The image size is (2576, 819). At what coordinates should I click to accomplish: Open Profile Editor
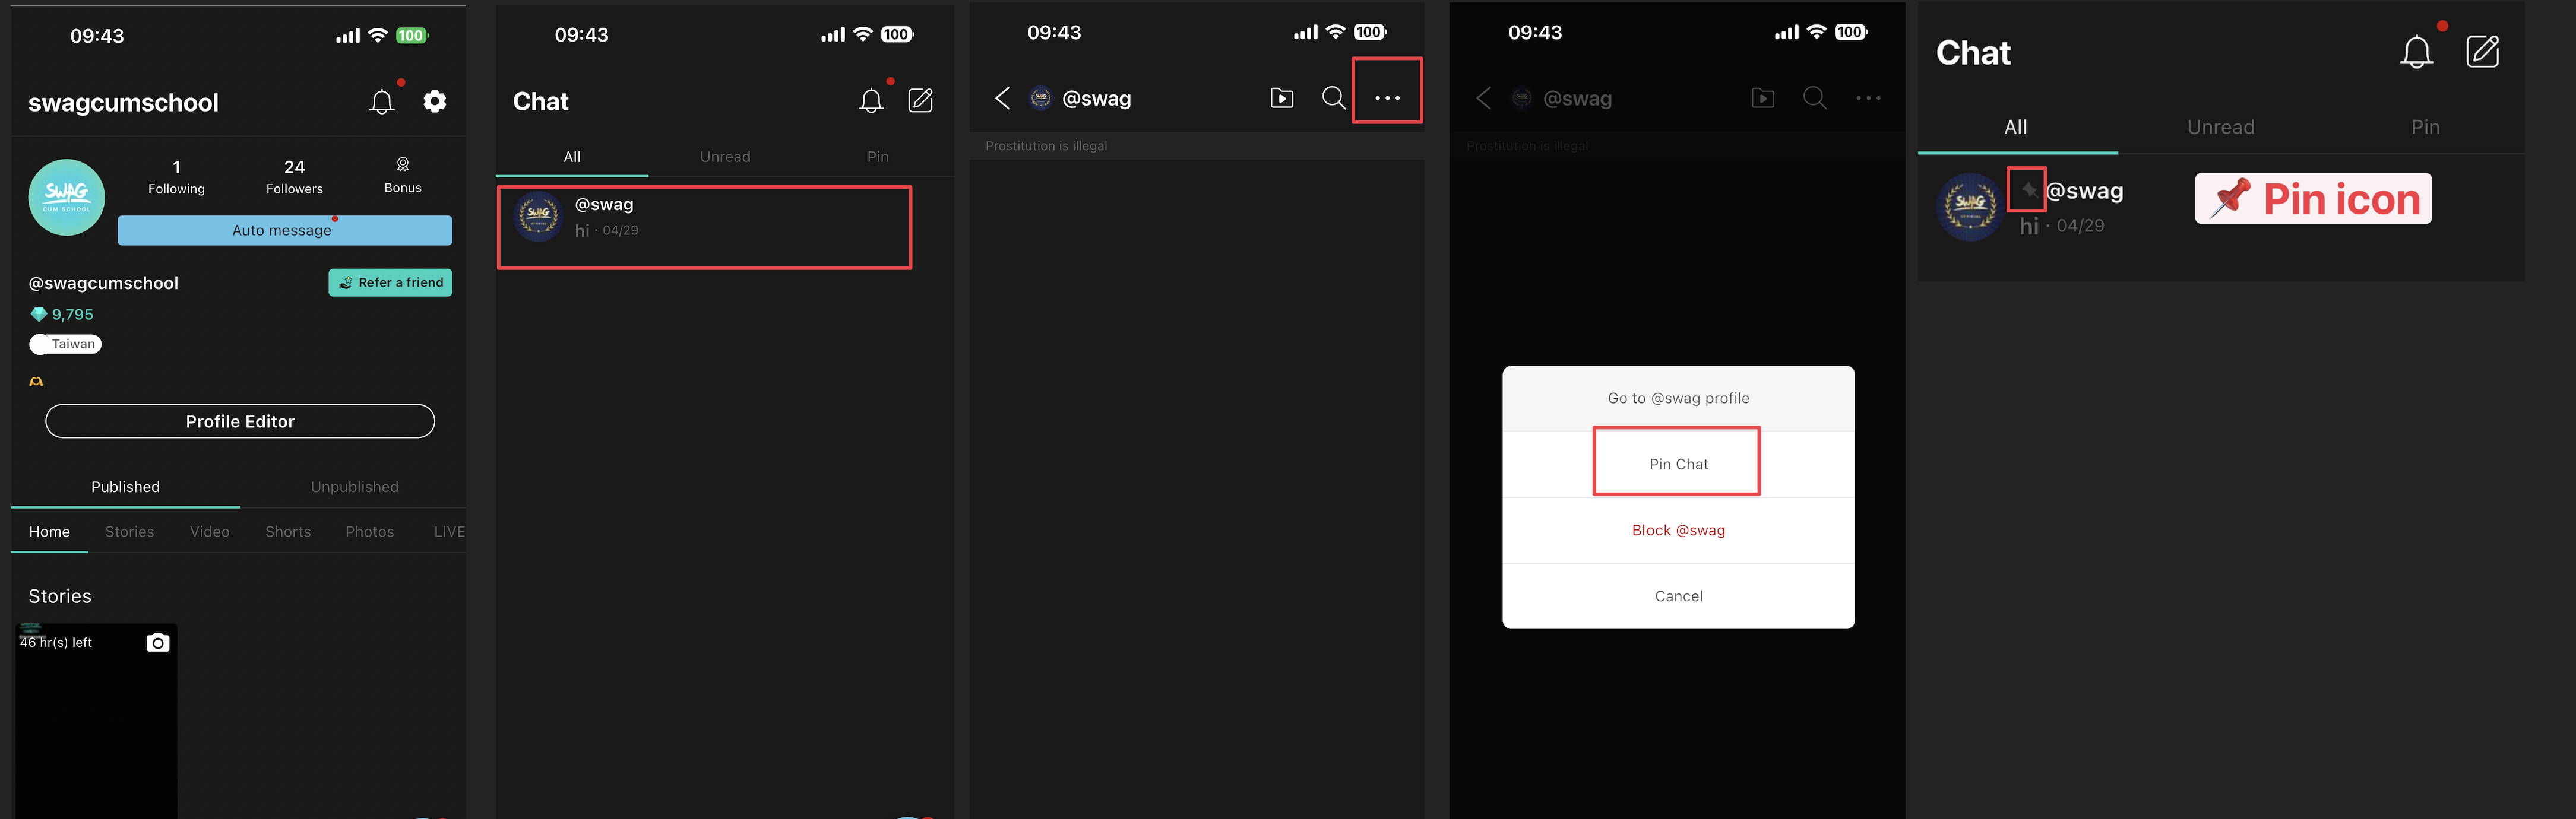(240, 421)
